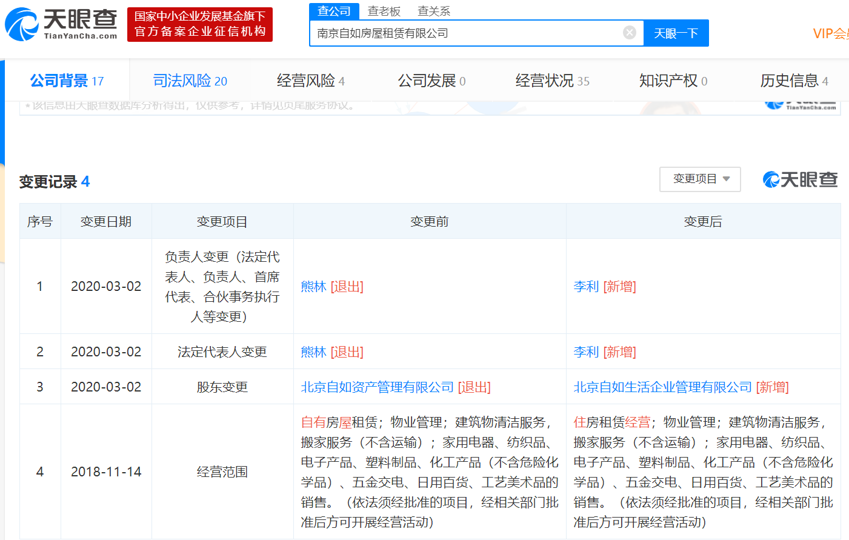Clear the search box with X icon
Image resolution: width=849 pixels, height=540 pixels.
tap(630, 33)
